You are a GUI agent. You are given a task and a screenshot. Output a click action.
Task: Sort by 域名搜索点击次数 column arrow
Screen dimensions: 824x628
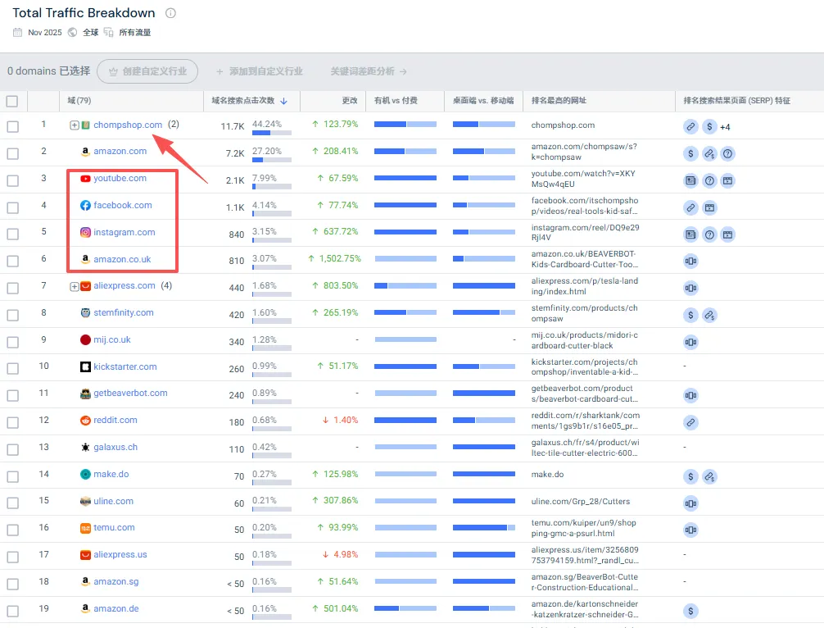click(283, 101)
